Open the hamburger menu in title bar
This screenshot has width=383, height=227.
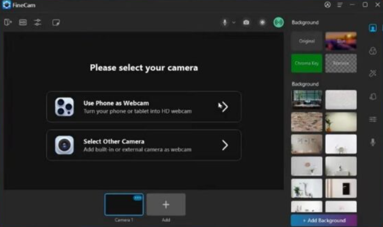340,4
